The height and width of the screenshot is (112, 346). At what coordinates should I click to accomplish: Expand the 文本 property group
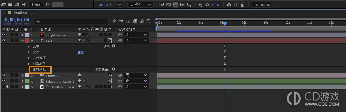tap(29, 46)
